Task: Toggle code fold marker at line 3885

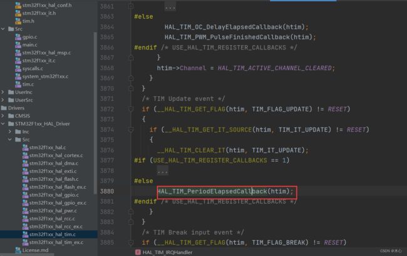Action: click(131, 242)
